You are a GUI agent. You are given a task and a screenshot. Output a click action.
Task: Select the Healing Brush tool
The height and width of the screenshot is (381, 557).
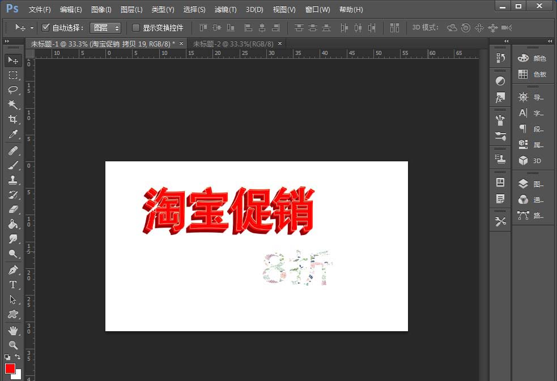click(13, 151)
